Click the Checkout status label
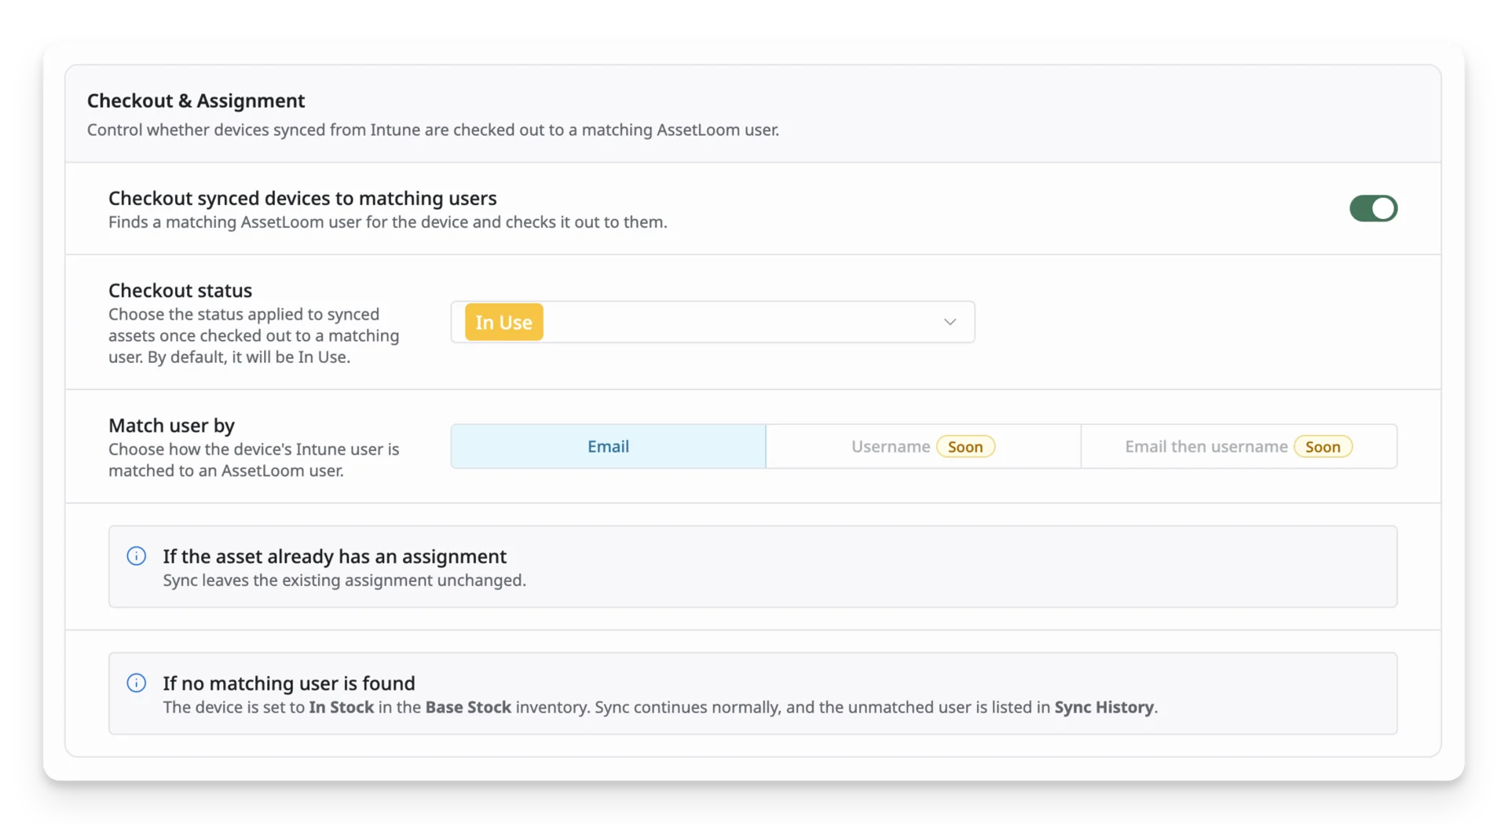1508x824 pixels. tap(180, 290)
